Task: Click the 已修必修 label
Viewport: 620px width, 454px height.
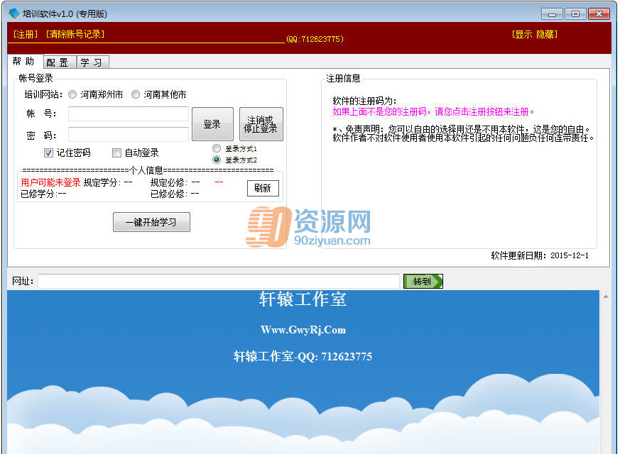Action: pos(169,194)
